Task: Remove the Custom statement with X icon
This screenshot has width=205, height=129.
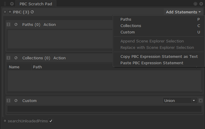Action: click(201, 101)
